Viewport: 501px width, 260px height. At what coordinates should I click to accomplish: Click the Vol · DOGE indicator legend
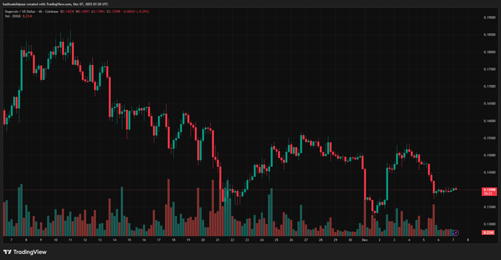[13, 17]
